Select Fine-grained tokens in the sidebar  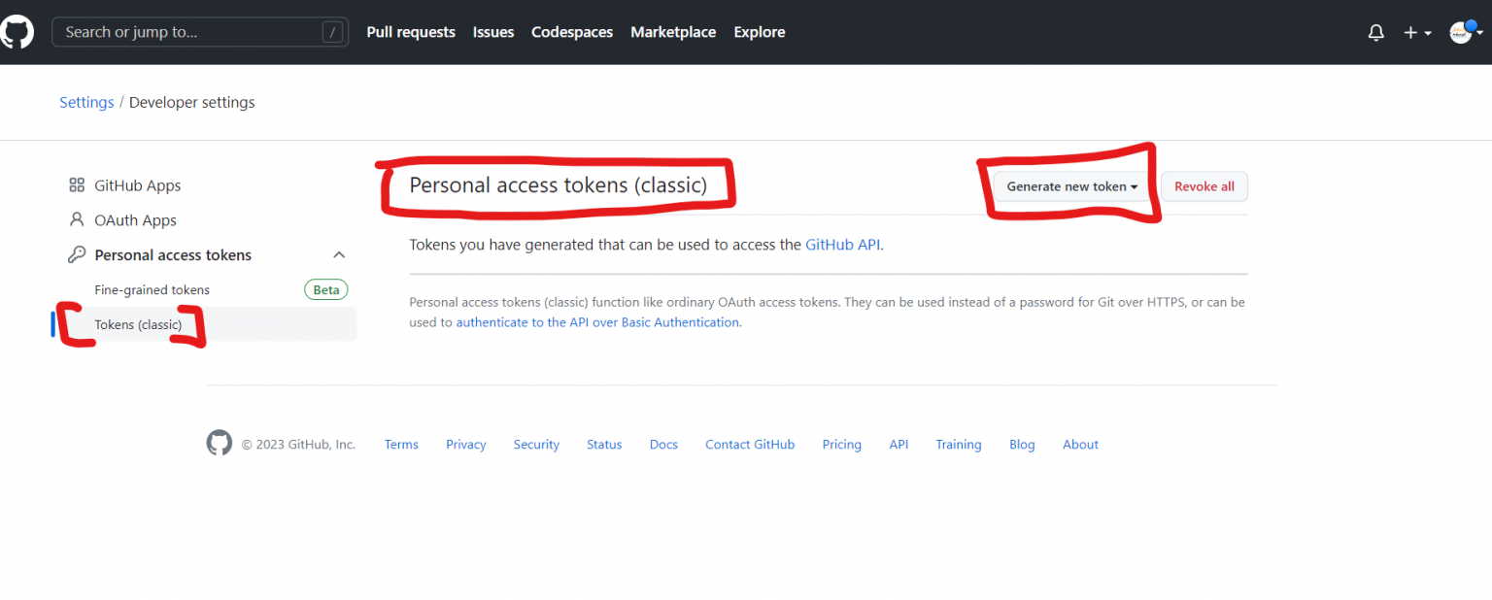click(x=152, y=289)
